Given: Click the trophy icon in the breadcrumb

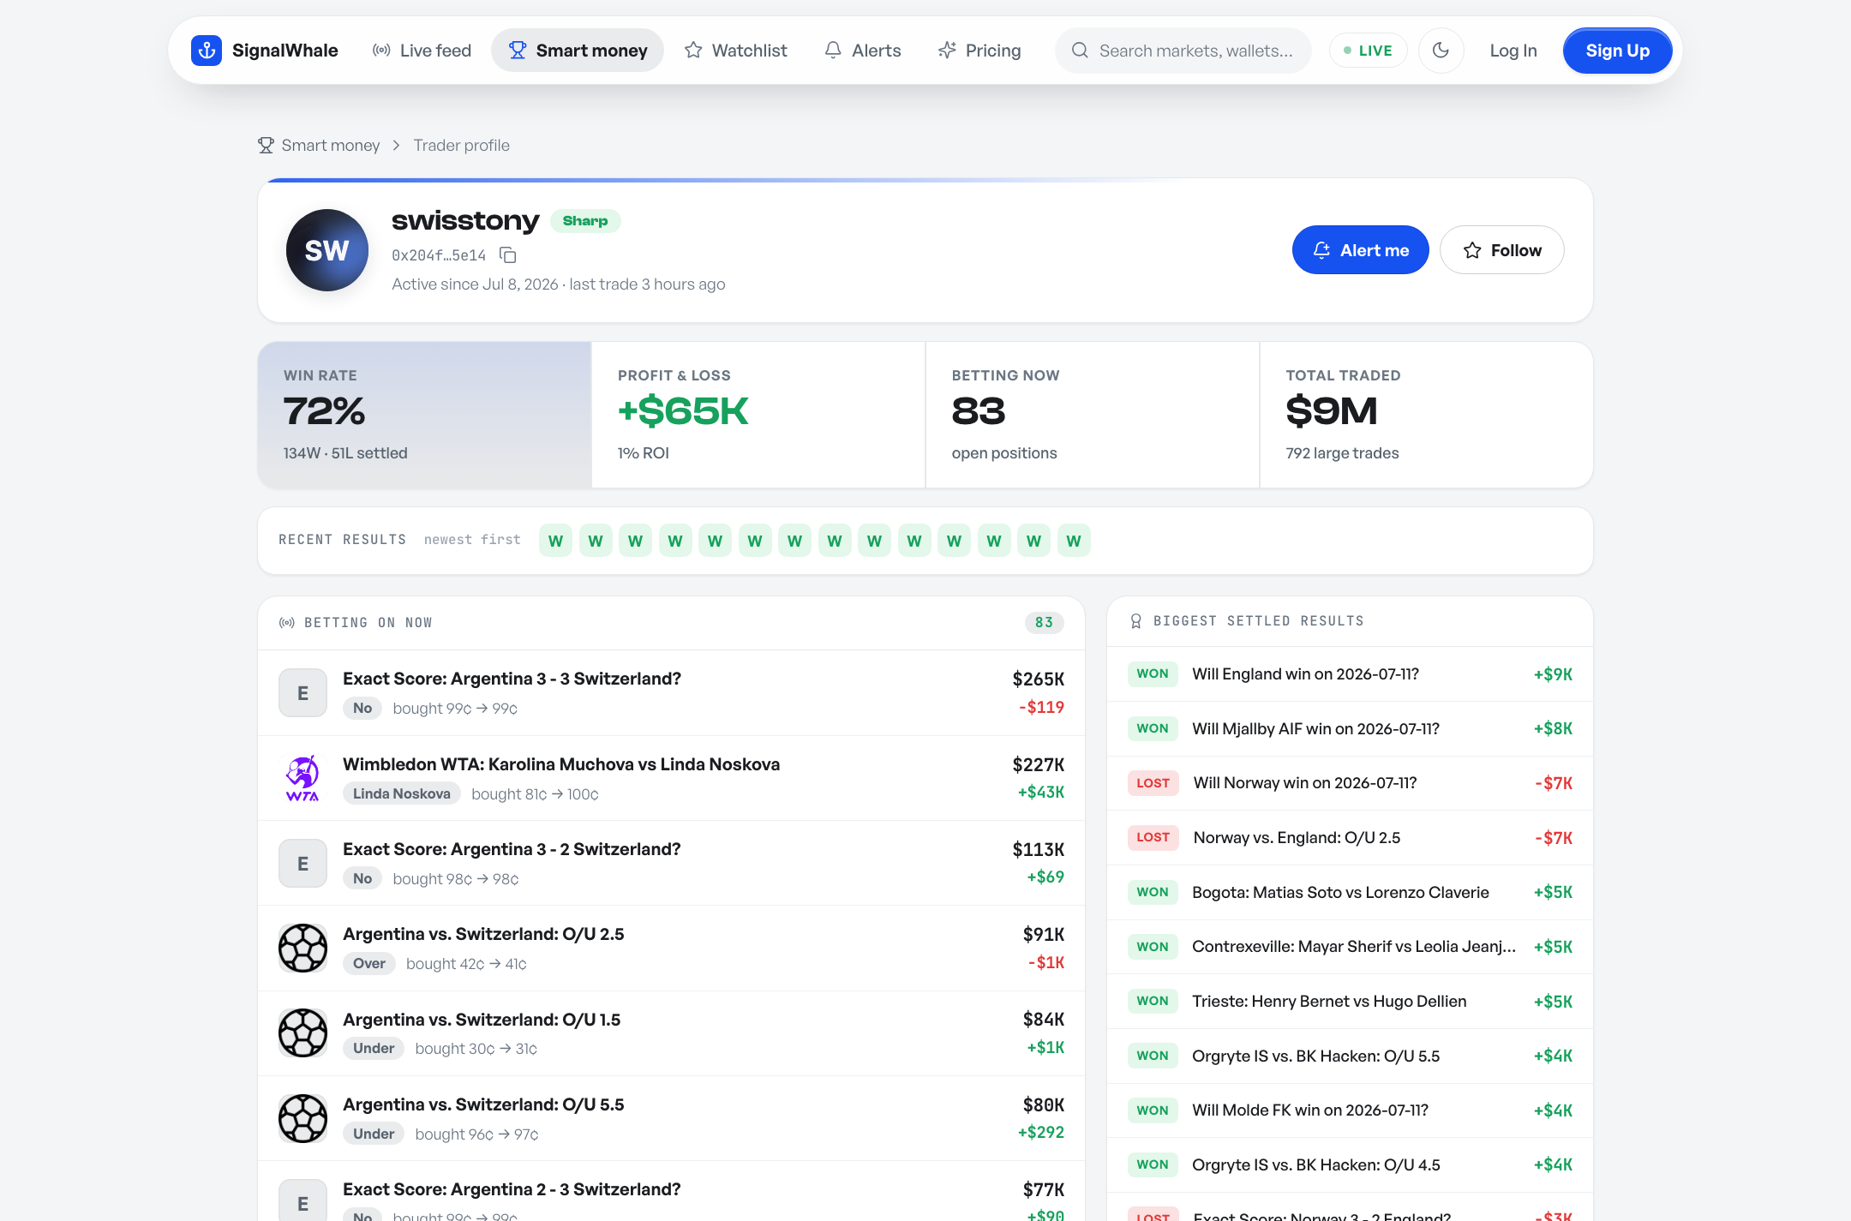Looking at the screenshot, I should 267,145.
